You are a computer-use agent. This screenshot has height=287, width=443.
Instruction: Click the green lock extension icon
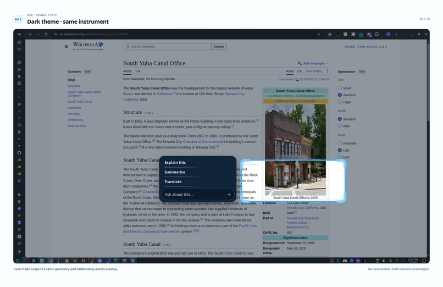(361, 35)
